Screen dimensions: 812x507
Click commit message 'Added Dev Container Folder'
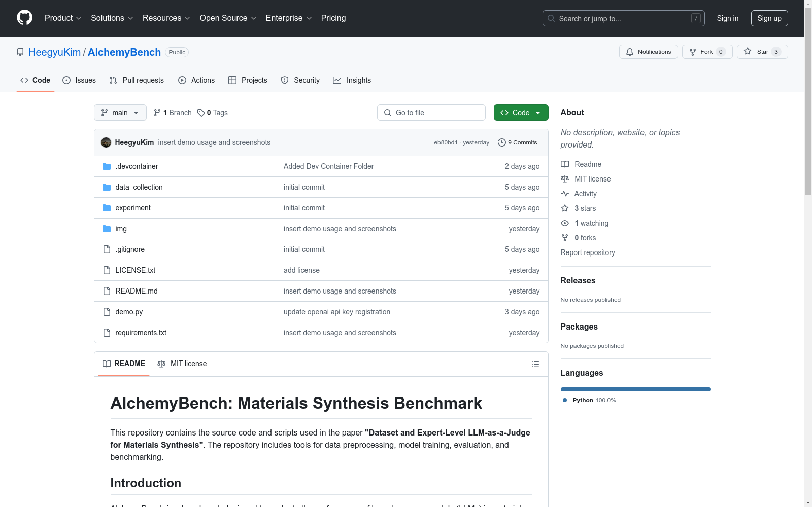click(329, 166)
